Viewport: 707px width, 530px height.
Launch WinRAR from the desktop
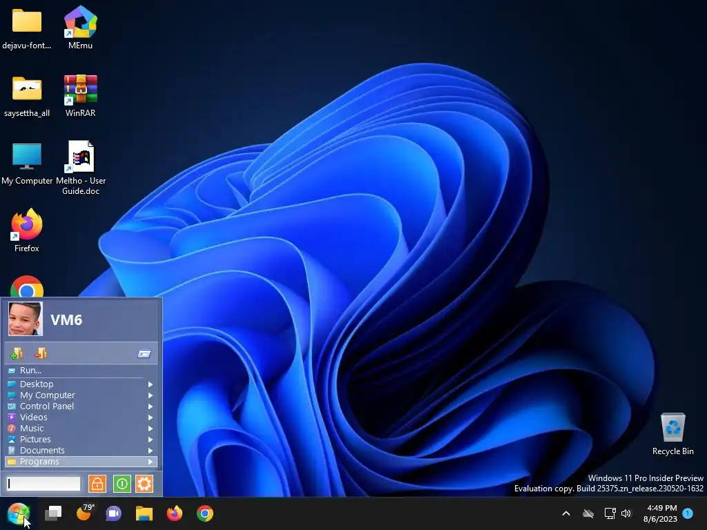coord(80,96)
